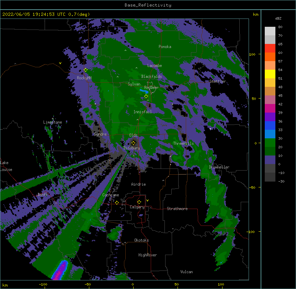Click the yellow diamond marker south of RedDeer
This screenshot has width=296, height=289.
click(146, 96)
